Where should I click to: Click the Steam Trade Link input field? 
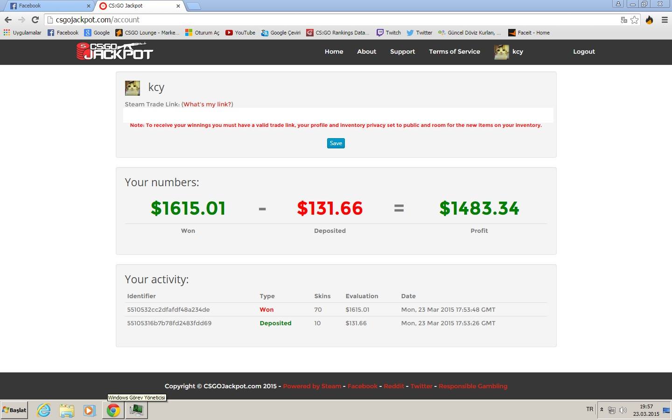[x=338, y=115]
